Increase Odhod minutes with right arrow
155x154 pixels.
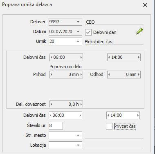[x=139, y=74]
